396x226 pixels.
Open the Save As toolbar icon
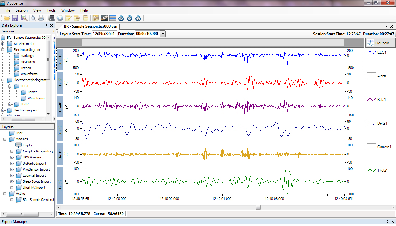pyautogui.click(x=24, y=18)
